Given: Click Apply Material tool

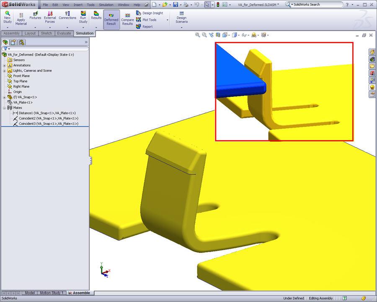Looking at the screenshot, I should coord(21,19).
